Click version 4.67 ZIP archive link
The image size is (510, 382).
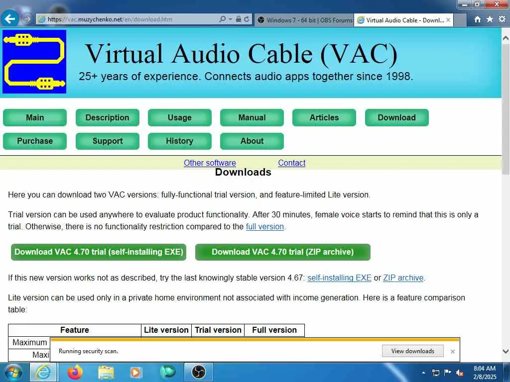403,278
